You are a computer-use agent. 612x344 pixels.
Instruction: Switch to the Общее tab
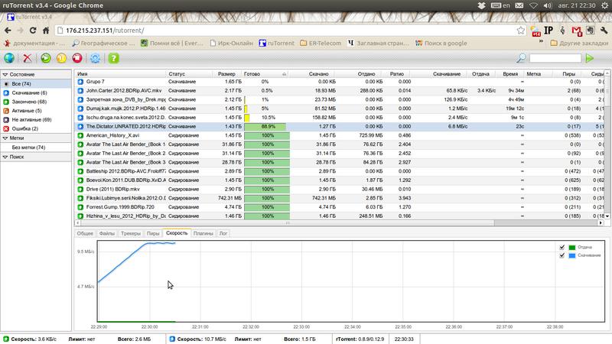click(85, 233)
